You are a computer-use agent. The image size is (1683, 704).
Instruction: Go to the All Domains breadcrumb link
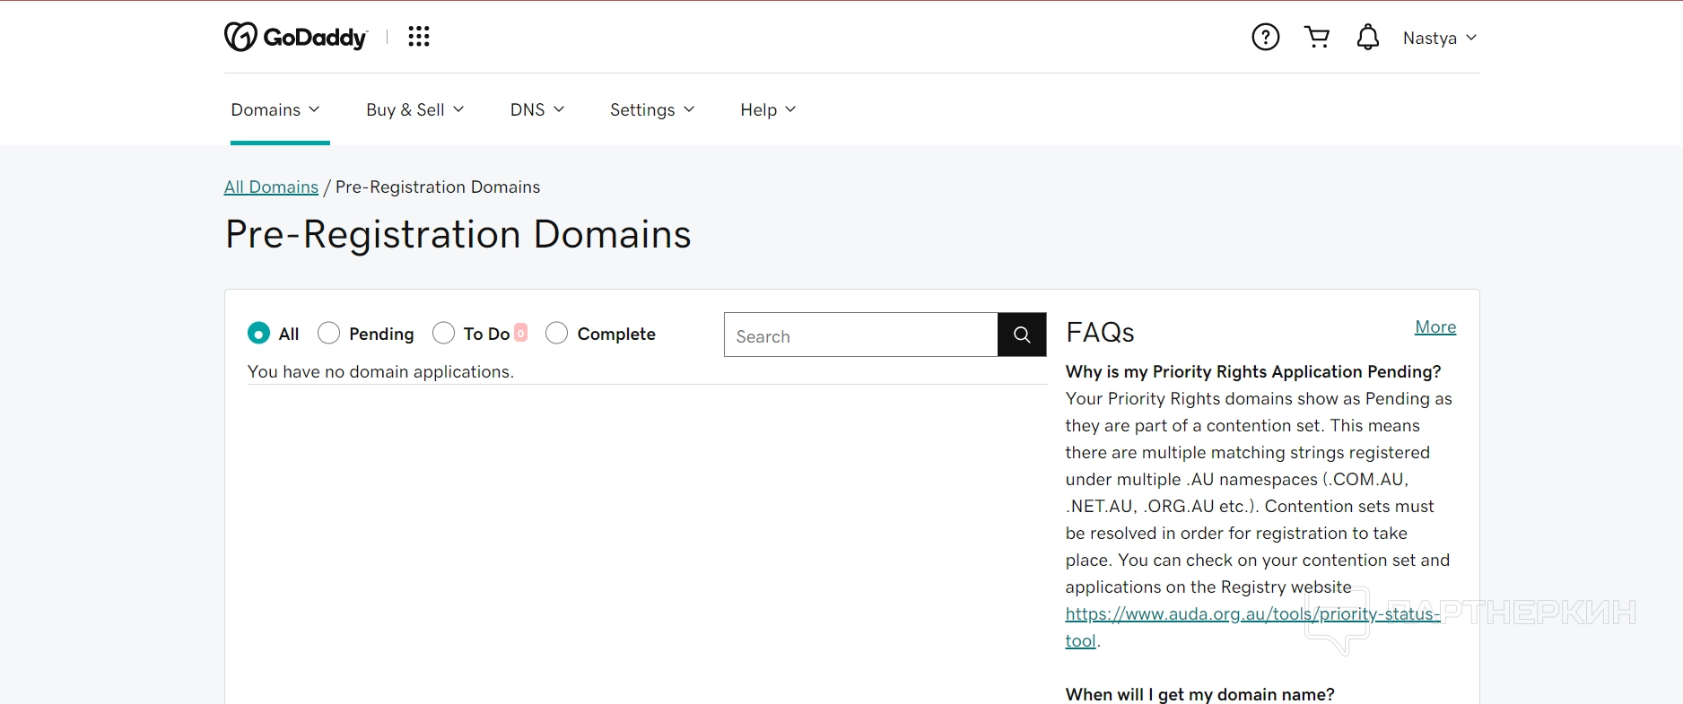(x=271, y=187)
